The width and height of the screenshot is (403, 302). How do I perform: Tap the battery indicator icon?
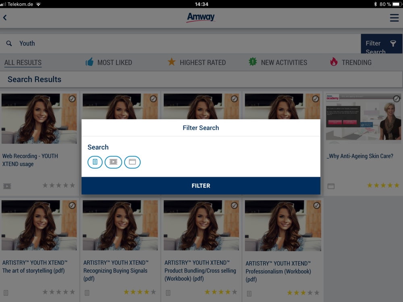pos(397,4)
